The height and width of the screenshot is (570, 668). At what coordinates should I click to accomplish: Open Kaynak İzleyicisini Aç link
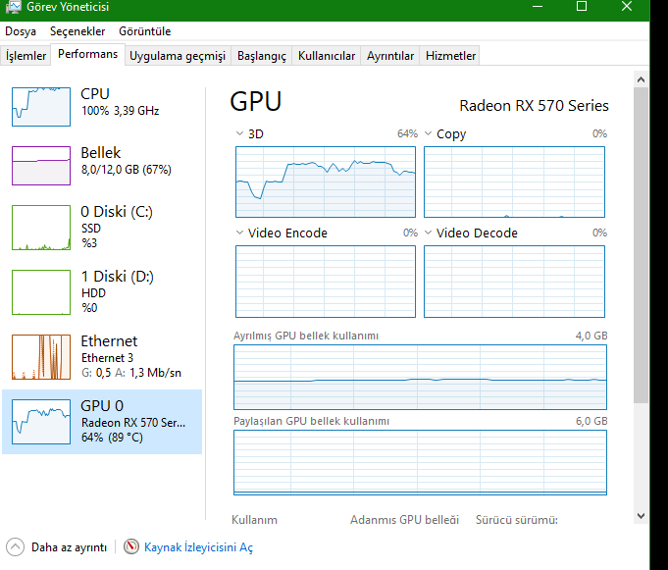pos(198,547)
